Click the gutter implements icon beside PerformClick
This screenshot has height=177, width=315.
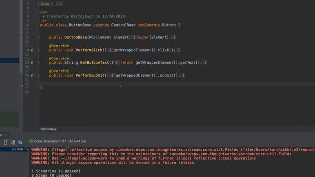[x=31, y=50]
